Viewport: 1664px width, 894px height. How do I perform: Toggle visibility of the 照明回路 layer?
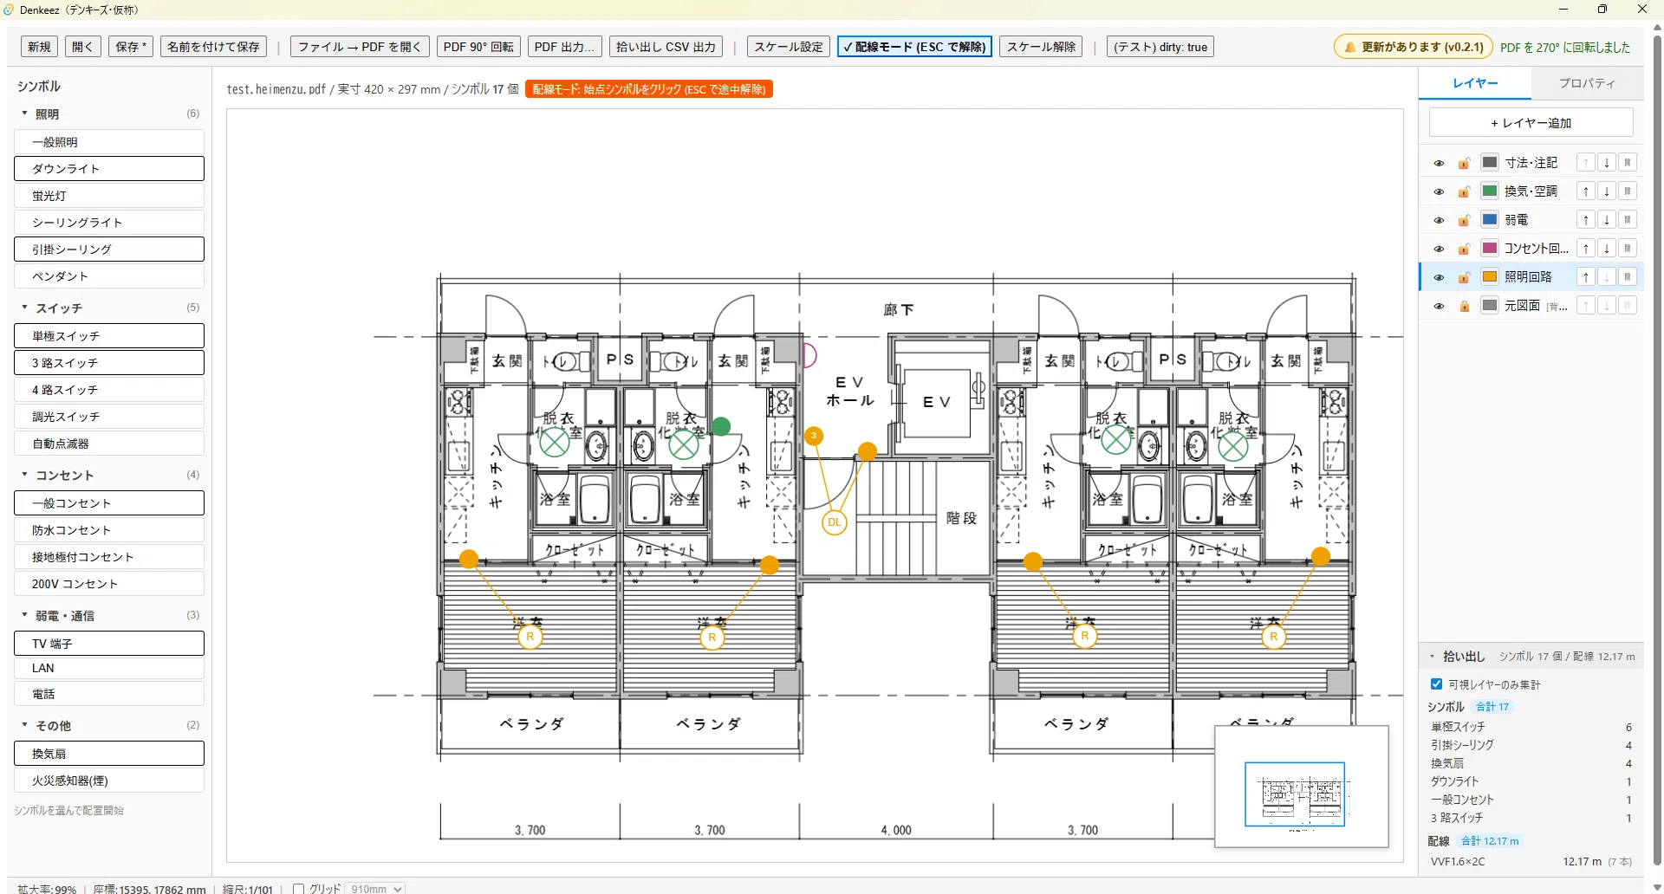click(x=1439, y=277)
